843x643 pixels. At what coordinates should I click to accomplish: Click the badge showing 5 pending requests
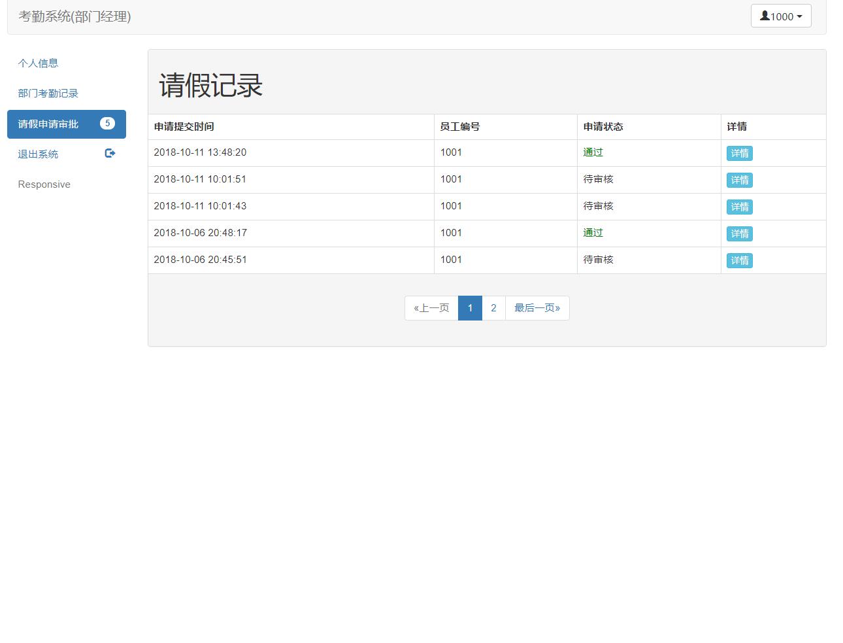[107, 124]
